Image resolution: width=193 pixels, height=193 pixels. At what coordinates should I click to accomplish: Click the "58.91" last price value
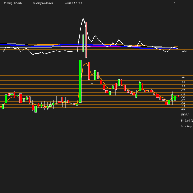click(185, 115)
